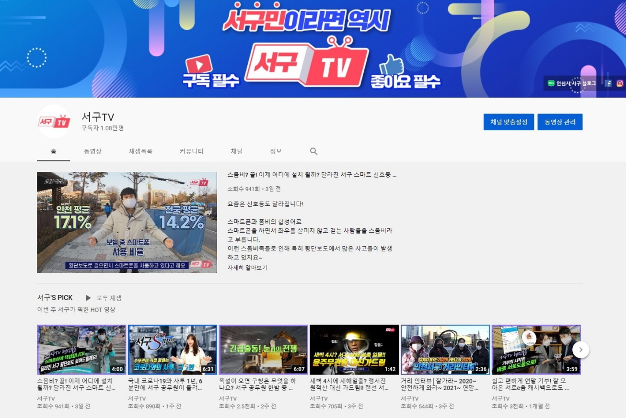Image resolution: width=626 pixels, height=418 pixels.
Task: Open the 긴급출동 눈과의 전쟁 video thumbnail
Action: click(263, 350)
